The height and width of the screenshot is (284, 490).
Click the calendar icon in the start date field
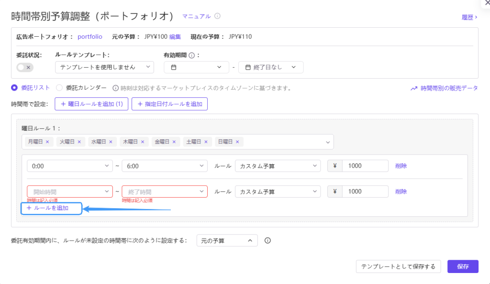pos(174,67)
